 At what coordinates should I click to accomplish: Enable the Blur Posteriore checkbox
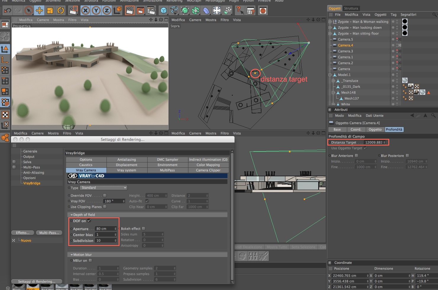click(407, 155)
